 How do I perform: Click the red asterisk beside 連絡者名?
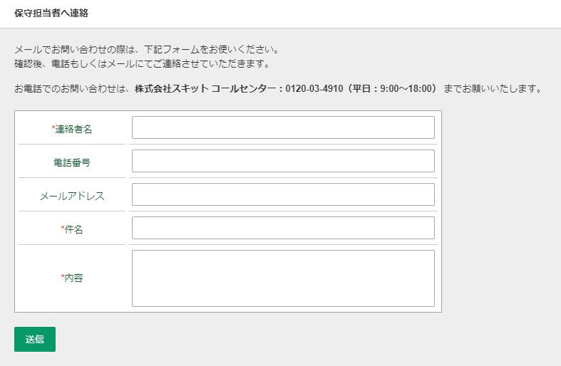coord(53,128)
